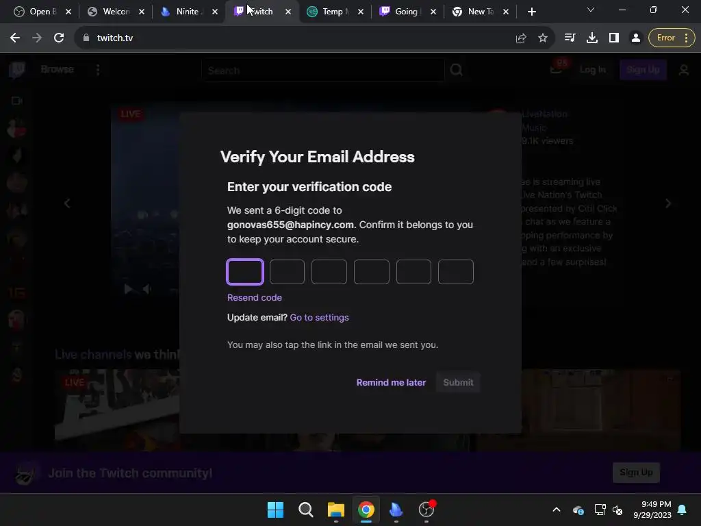Bookmark this tab with the star icon

tap(543, 38)
